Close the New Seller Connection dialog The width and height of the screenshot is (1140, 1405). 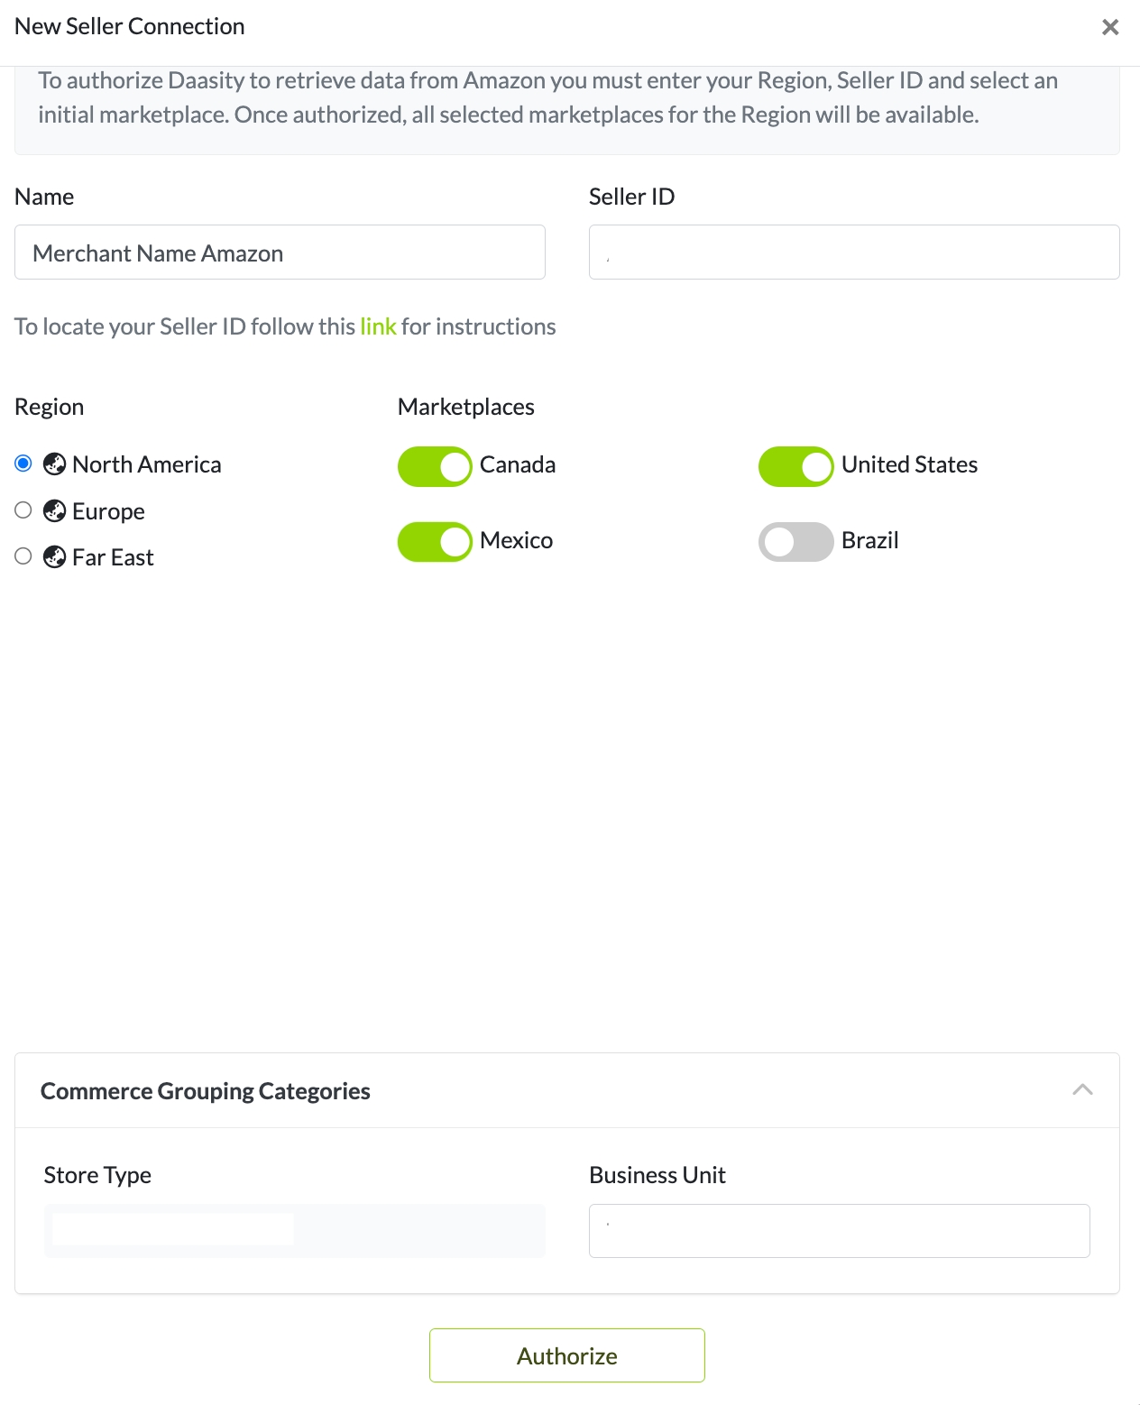tap(1110, 27)
